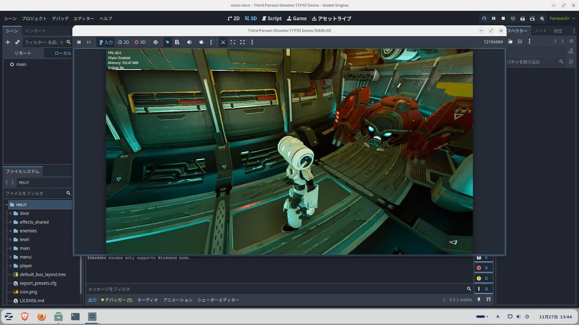This screenshot has width=579, height=325.
Task: Toggle embed game on next play icon
Action: (x=223, y=42)
